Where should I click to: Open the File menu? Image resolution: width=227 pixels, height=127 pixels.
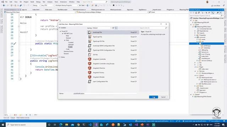(6, 2)
